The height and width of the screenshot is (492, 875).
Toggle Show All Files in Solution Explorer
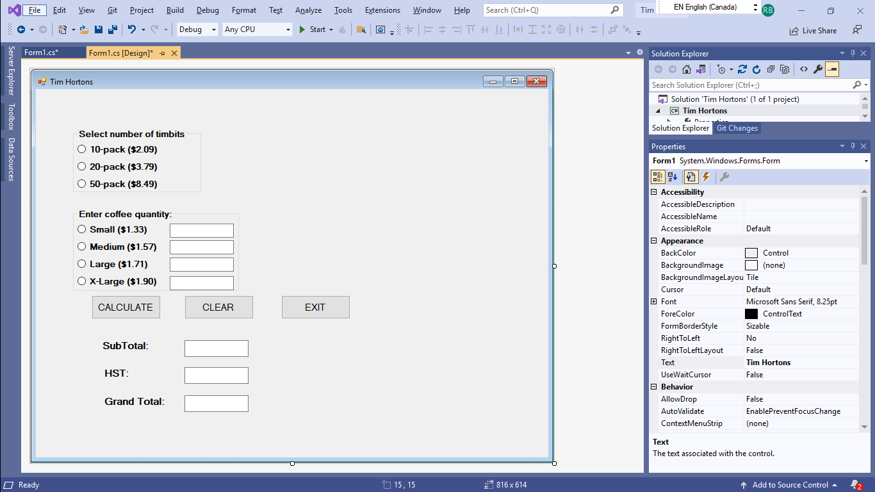click(785, 69)
